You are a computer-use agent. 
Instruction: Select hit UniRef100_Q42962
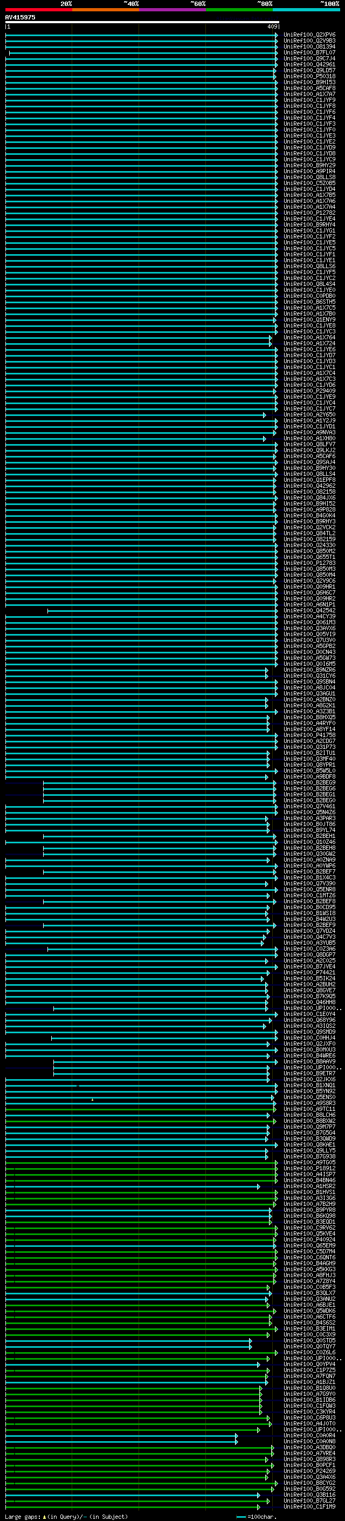[309, 486]
